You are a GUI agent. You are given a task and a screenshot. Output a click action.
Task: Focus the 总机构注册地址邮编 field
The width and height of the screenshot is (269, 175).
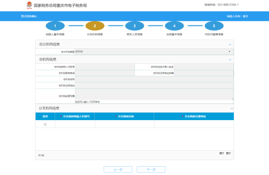(204, 73)
